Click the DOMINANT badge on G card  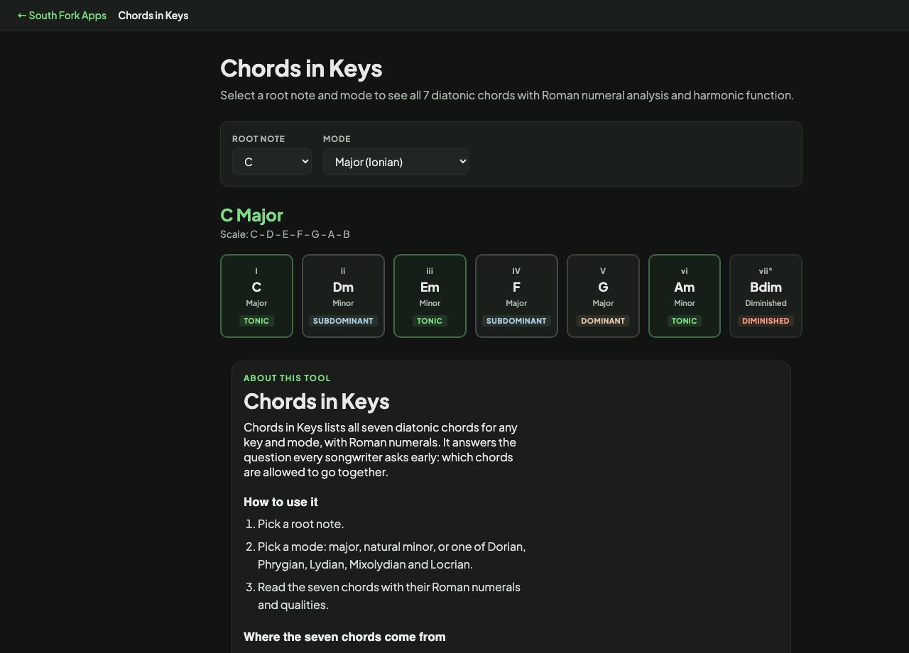pyautogui.click(x=603, y=321)
